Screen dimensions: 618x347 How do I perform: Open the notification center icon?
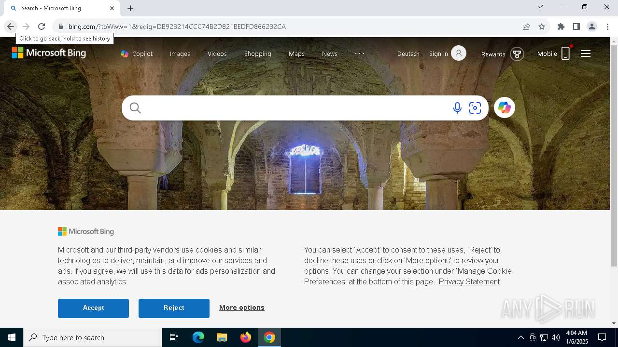602,337
